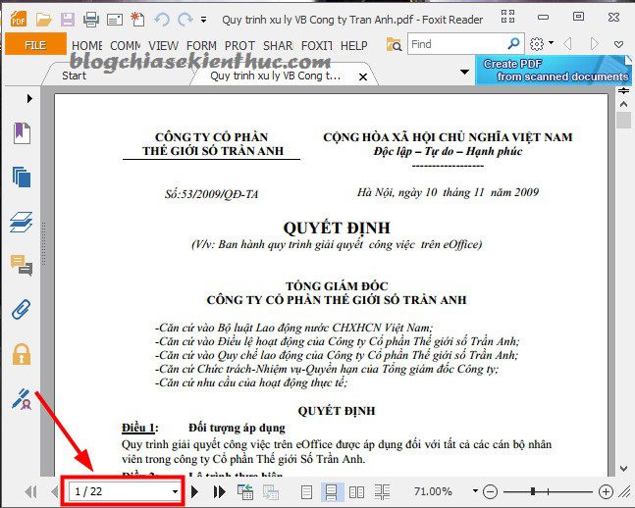
Task: Switch to the HOME ribbon tab
Action: (86, 45)
